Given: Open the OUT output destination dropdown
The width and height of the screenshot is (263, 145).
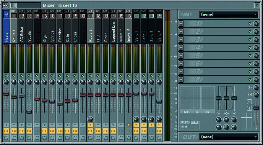Looking at the screenshot, I should [229, 137].
